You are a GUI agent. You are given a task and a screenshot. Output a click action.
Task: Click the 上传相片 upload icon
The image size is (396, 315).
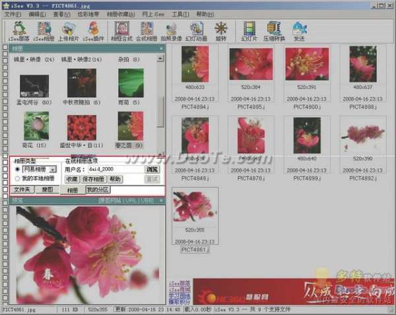tap(69, 31)
